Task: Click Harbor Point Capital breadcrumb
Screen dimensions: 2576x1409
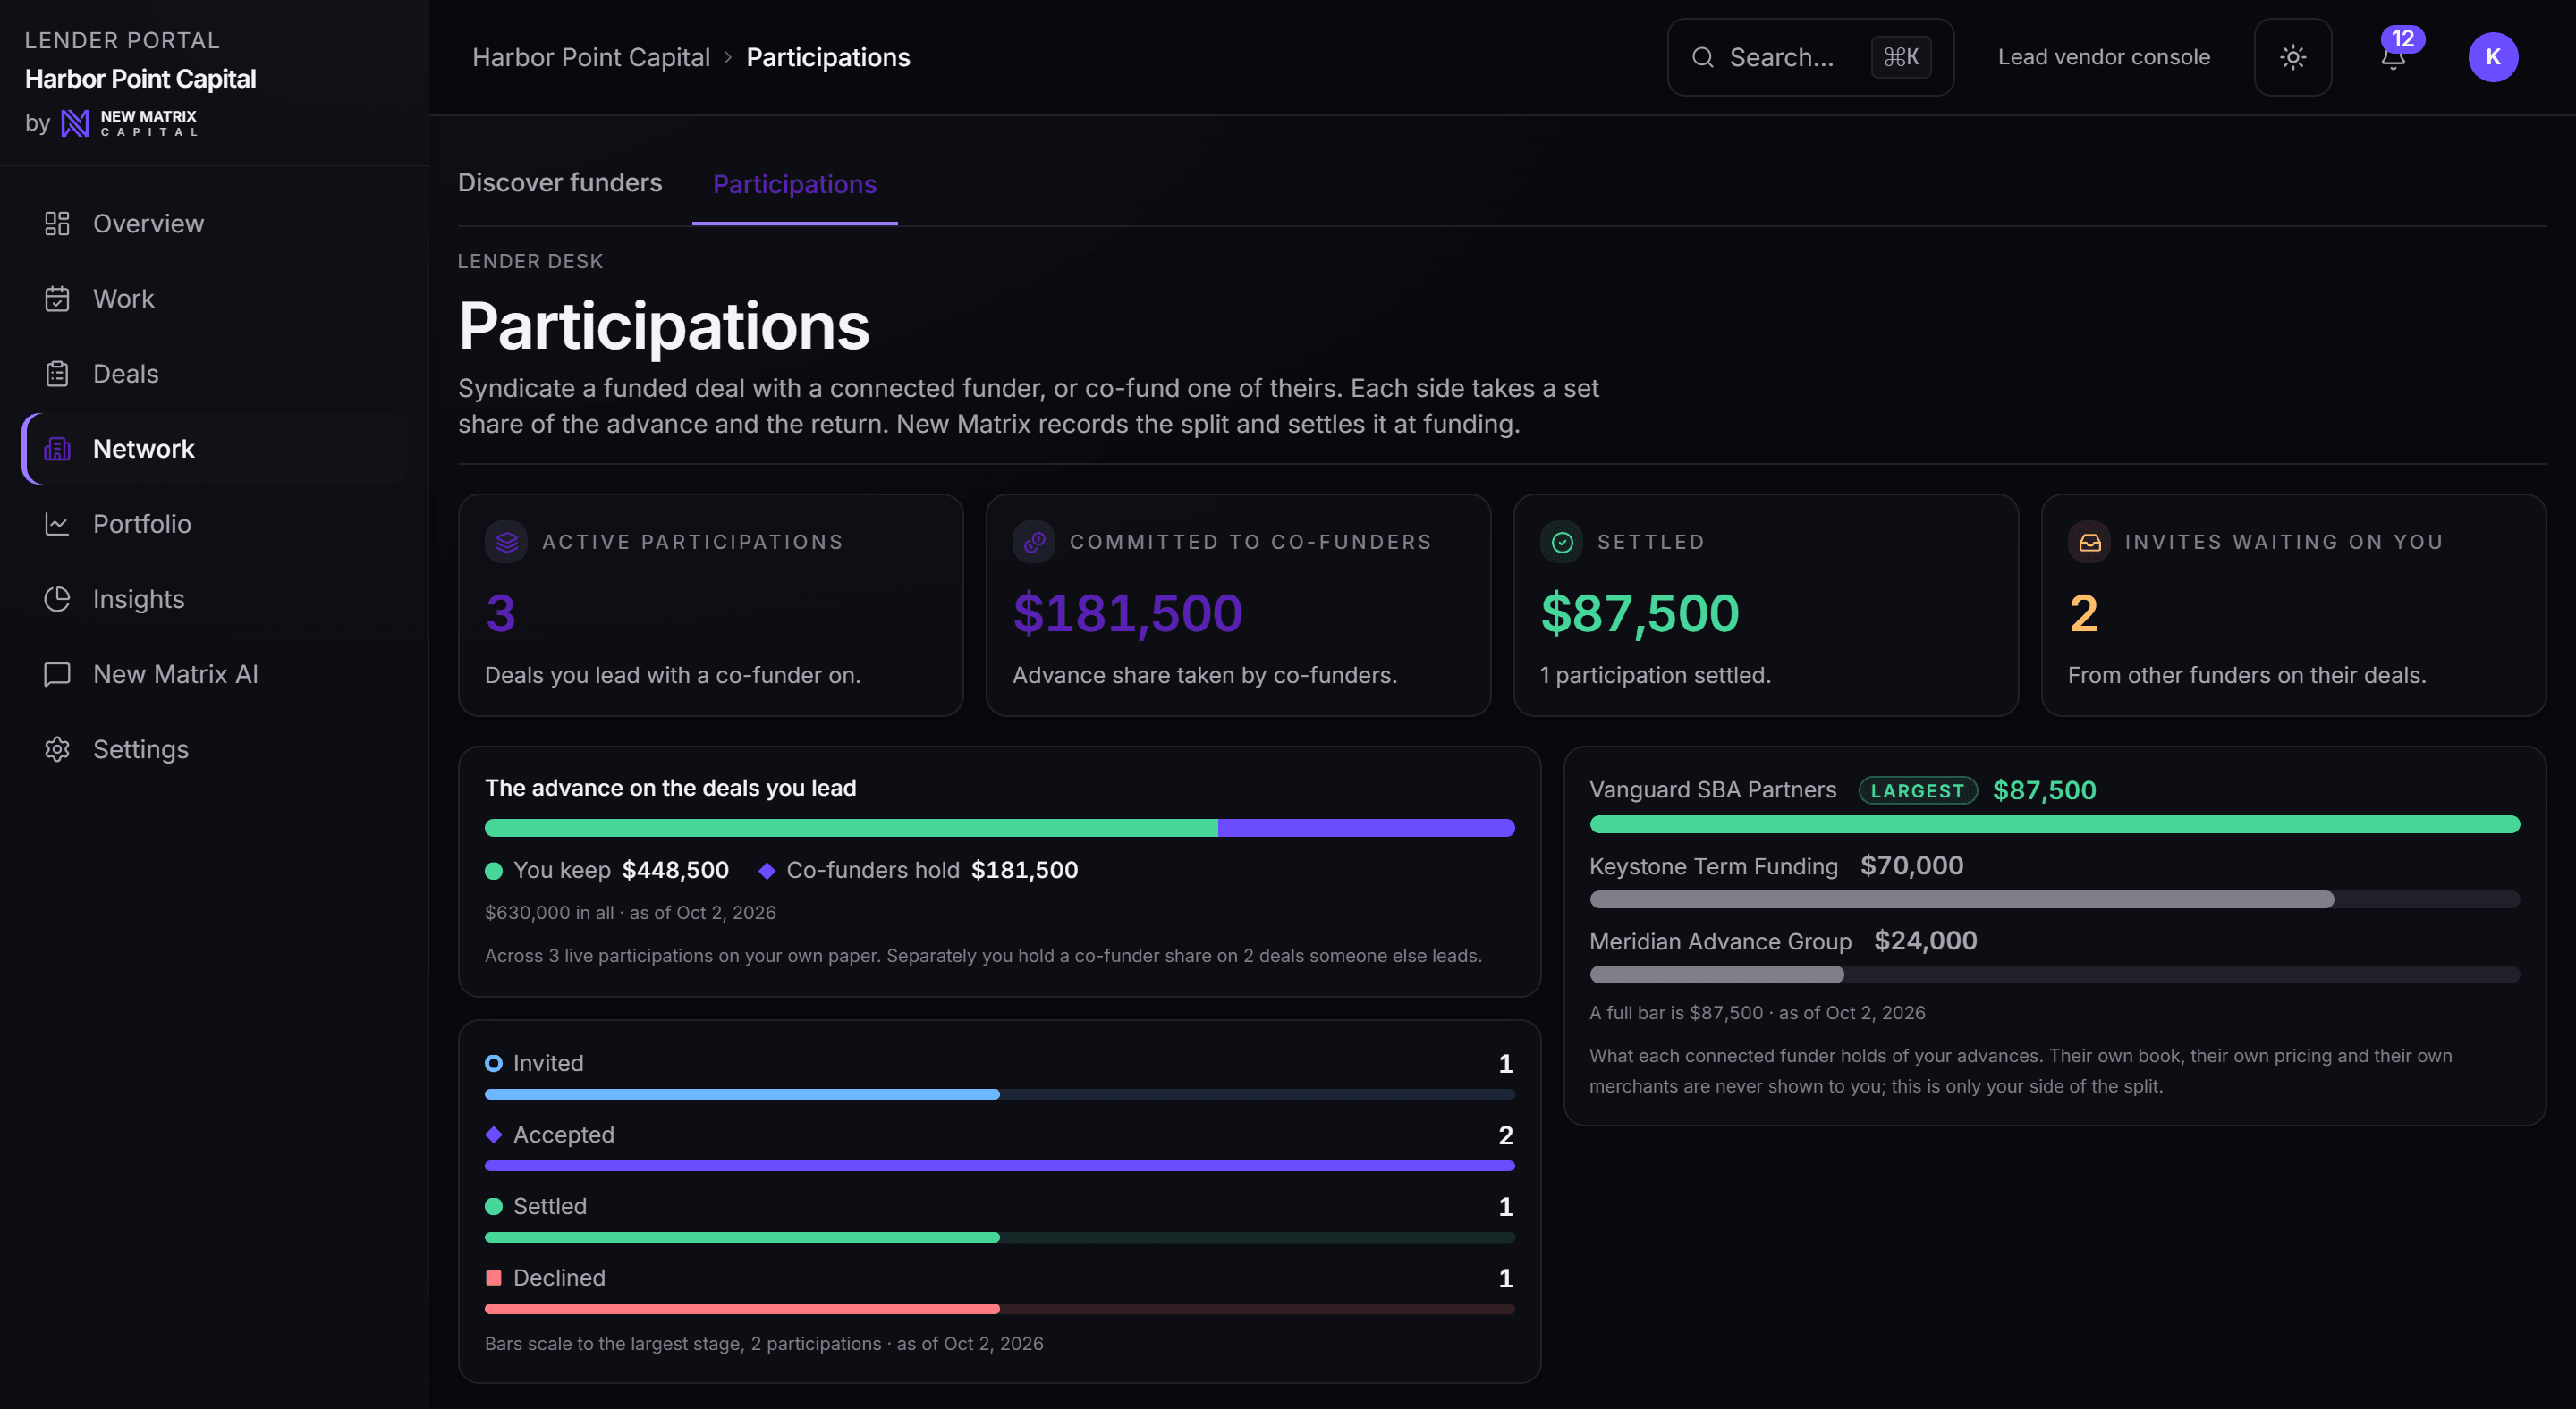Action: point(591,57)
